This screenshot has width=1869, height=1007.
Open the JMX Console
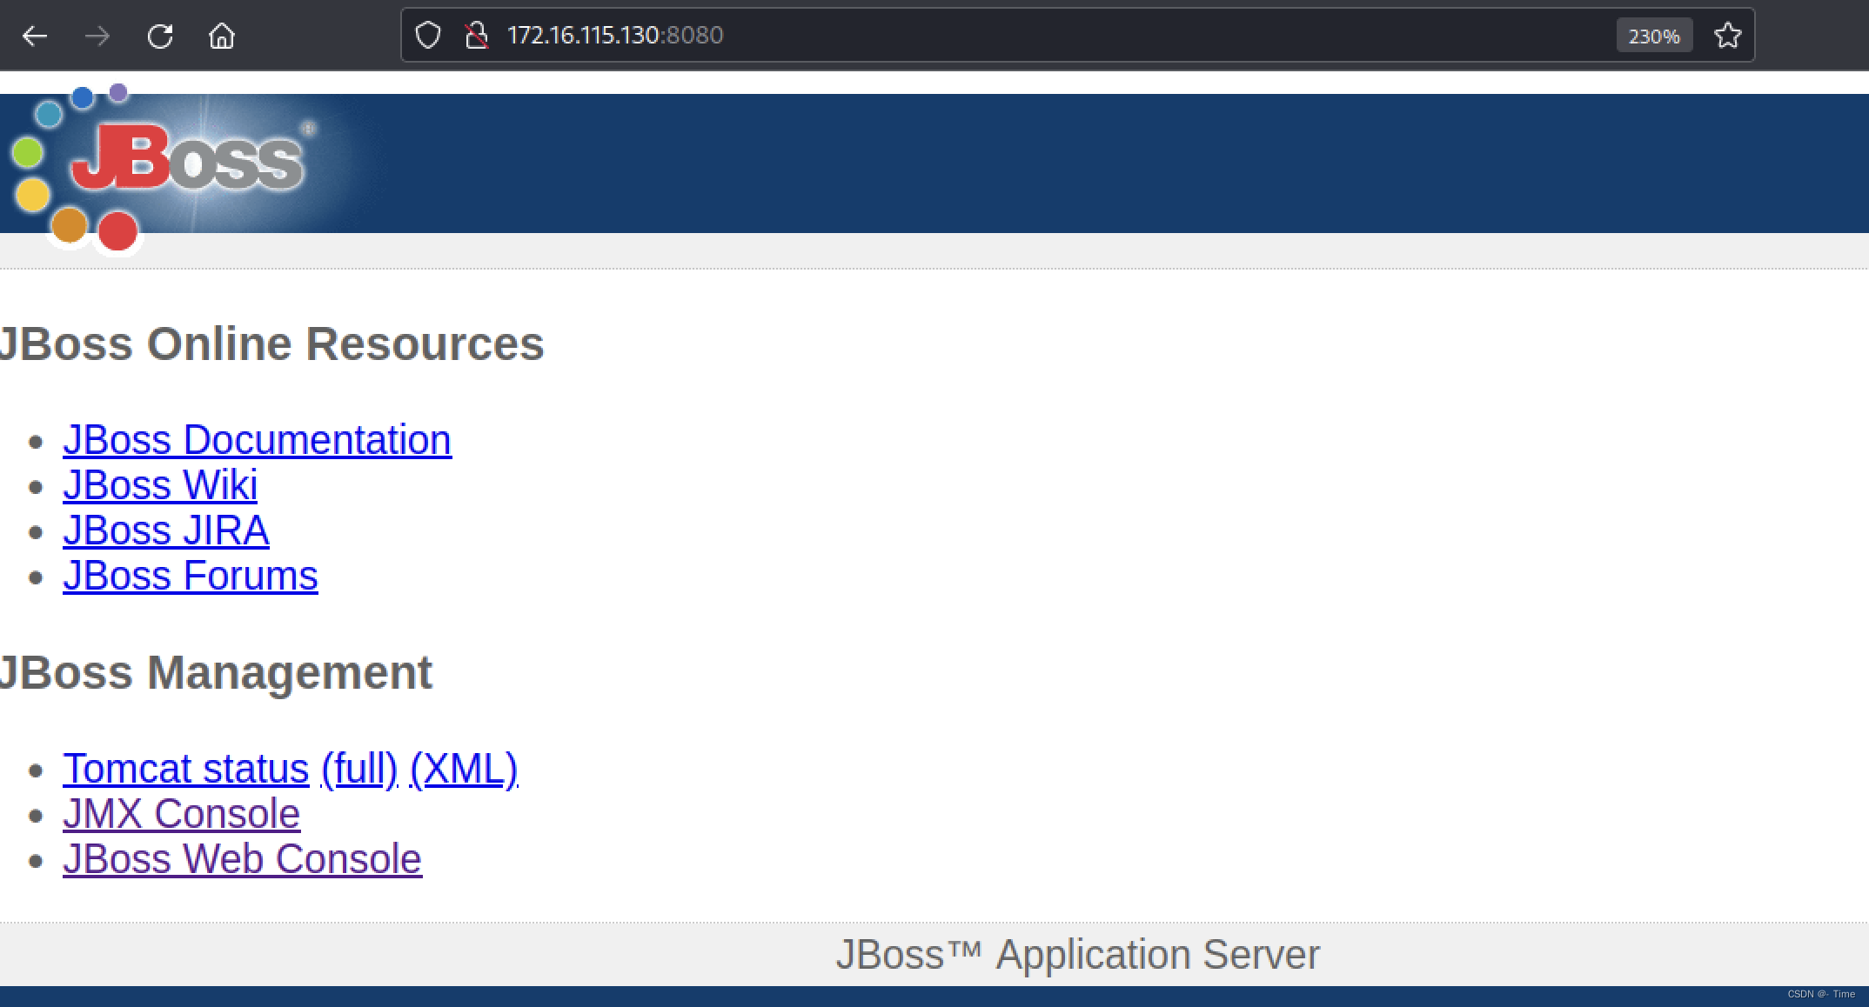coord(181,814)
